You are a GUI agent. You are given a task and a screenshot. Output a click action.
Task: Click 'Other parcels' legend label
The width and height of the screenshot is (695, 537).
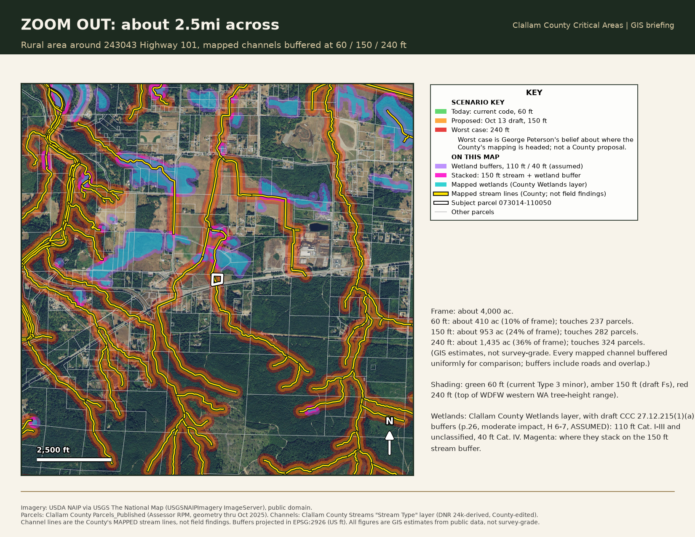(x=473, y=212)
